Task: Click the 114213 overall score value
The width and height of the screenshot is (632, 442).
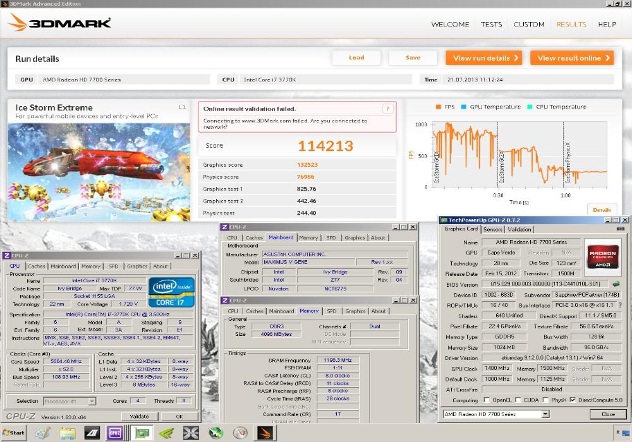Action: click(x=325, y=146)
